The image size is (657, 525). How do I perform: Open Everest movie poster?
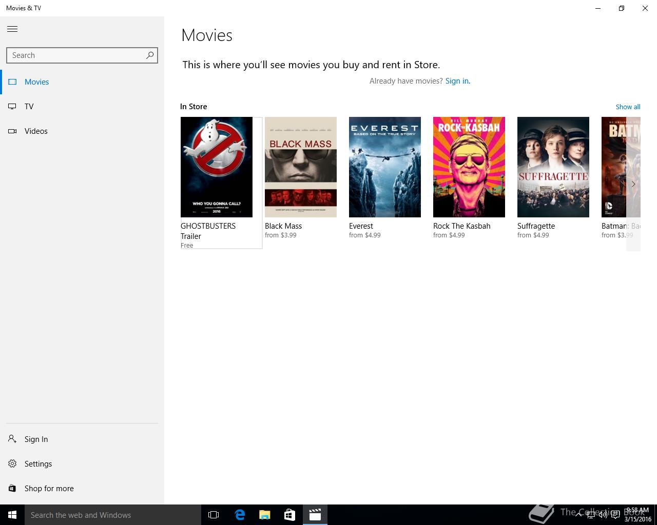coord(385,167)
